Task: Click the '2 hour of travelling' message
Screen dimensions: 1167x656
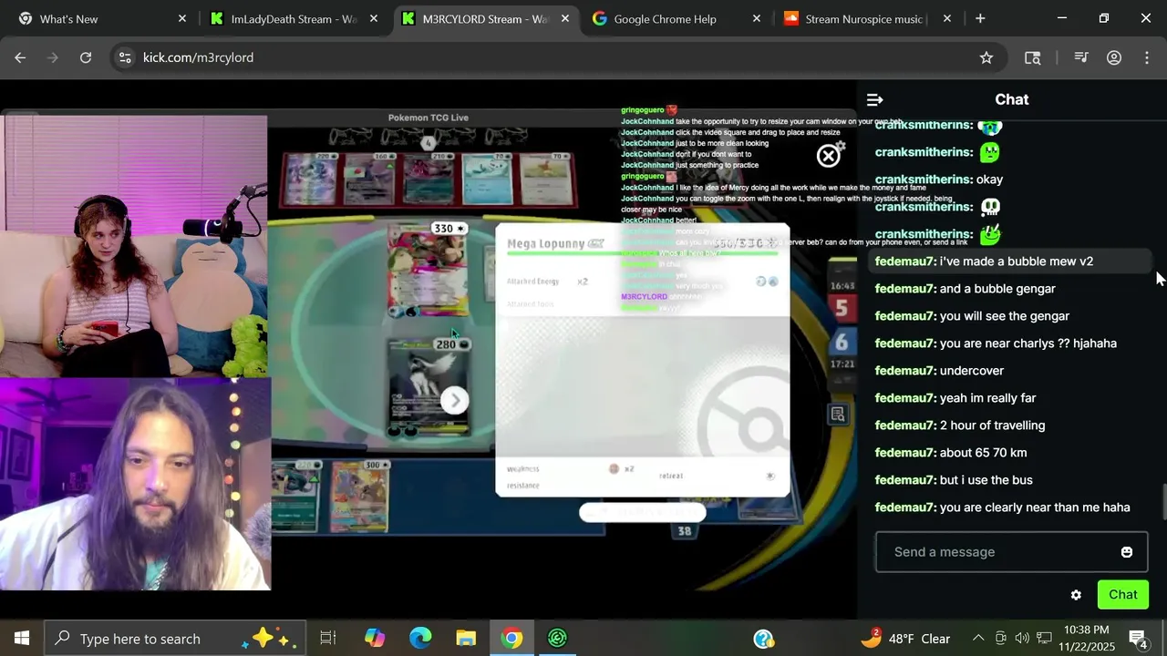Action: coord(992,425)
